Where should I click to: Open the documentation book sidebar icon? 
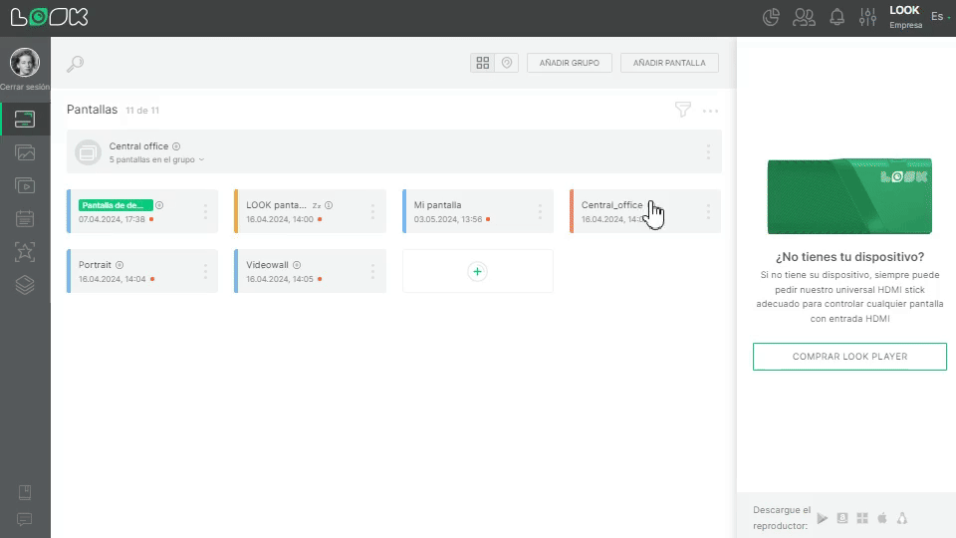pyautogui.click(x=24, y=492)
